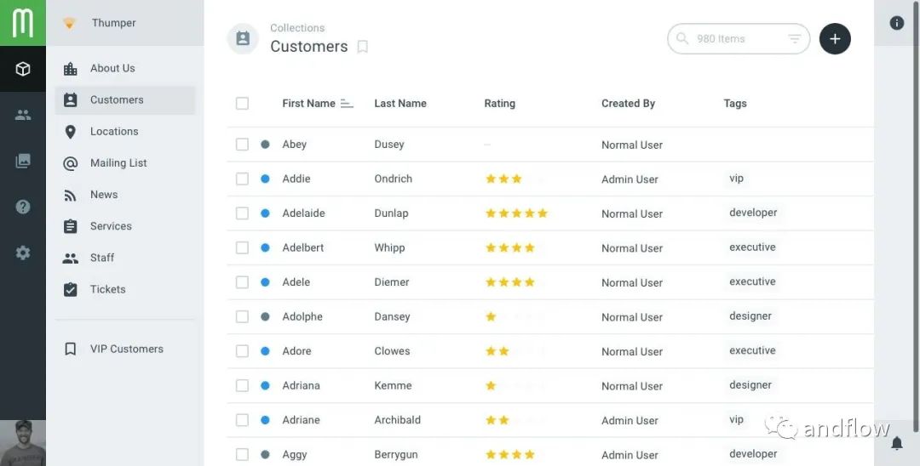920x466 pixels.
Task: Expand the search filter options icon
Action: (794, 39)
